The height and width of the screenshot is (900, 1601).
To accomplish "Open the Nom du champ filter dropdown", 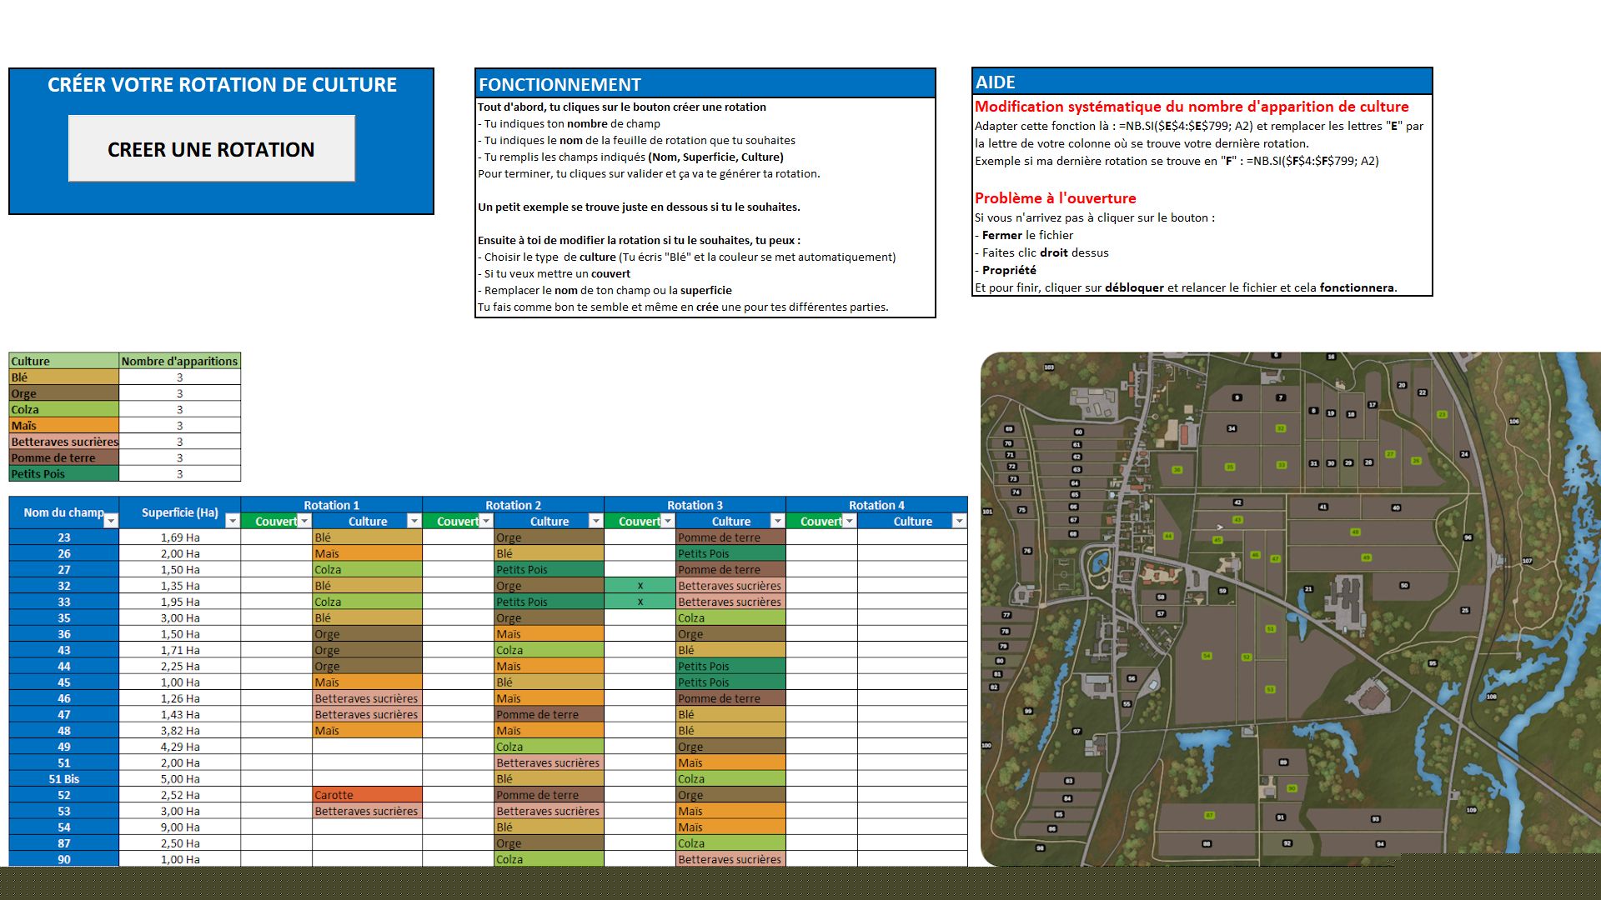I will tap(110, 521).
